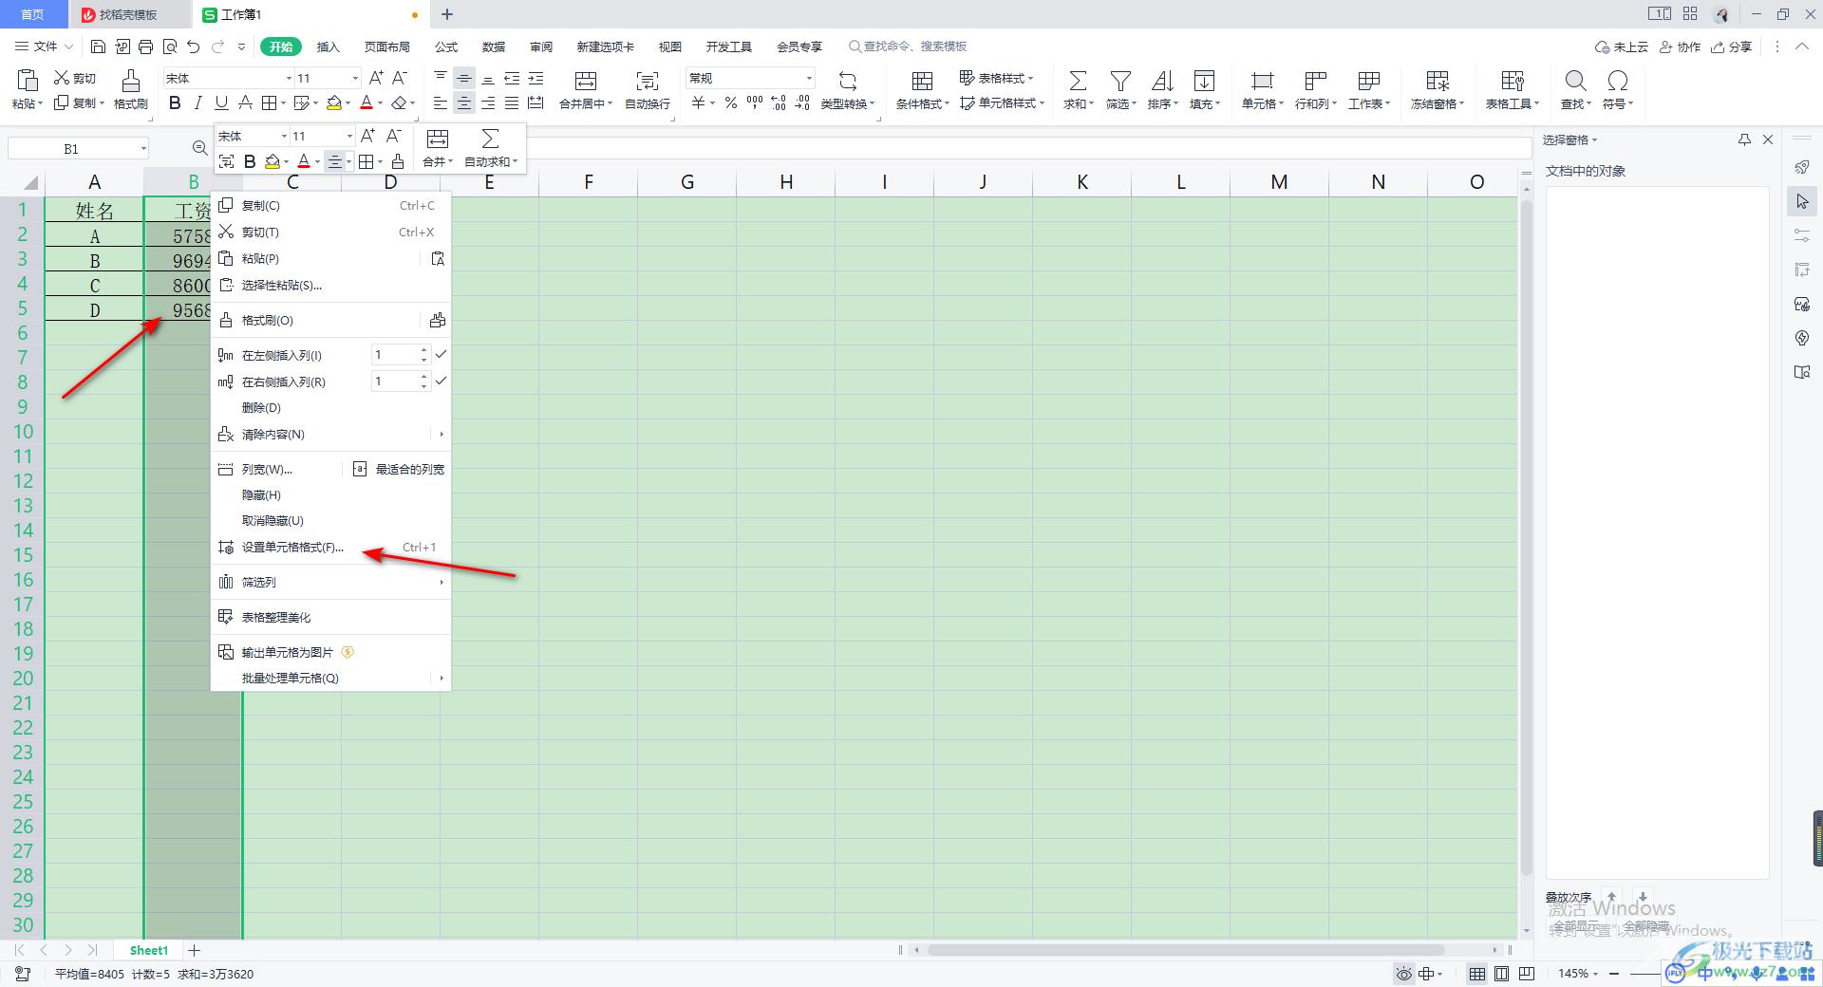Click 最适合的列宽 button in context menu
The width and height of the screenshot is (1823, 987).
[399, 469]
